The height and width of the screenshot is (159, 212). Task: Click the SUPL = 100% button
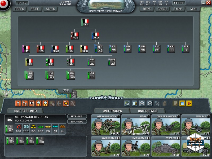[76, 122]
